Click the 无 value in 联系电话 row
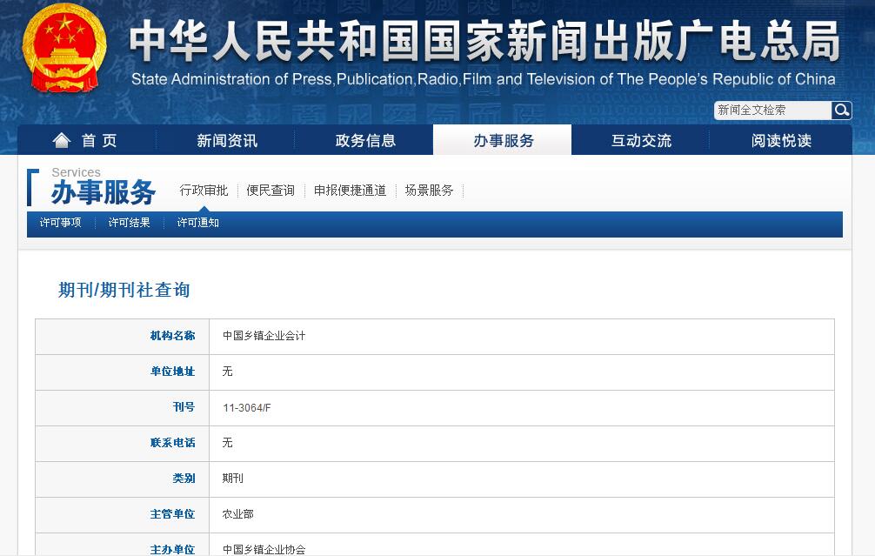The width and height of the screenshot is (875, 556). tap(227, 443)
